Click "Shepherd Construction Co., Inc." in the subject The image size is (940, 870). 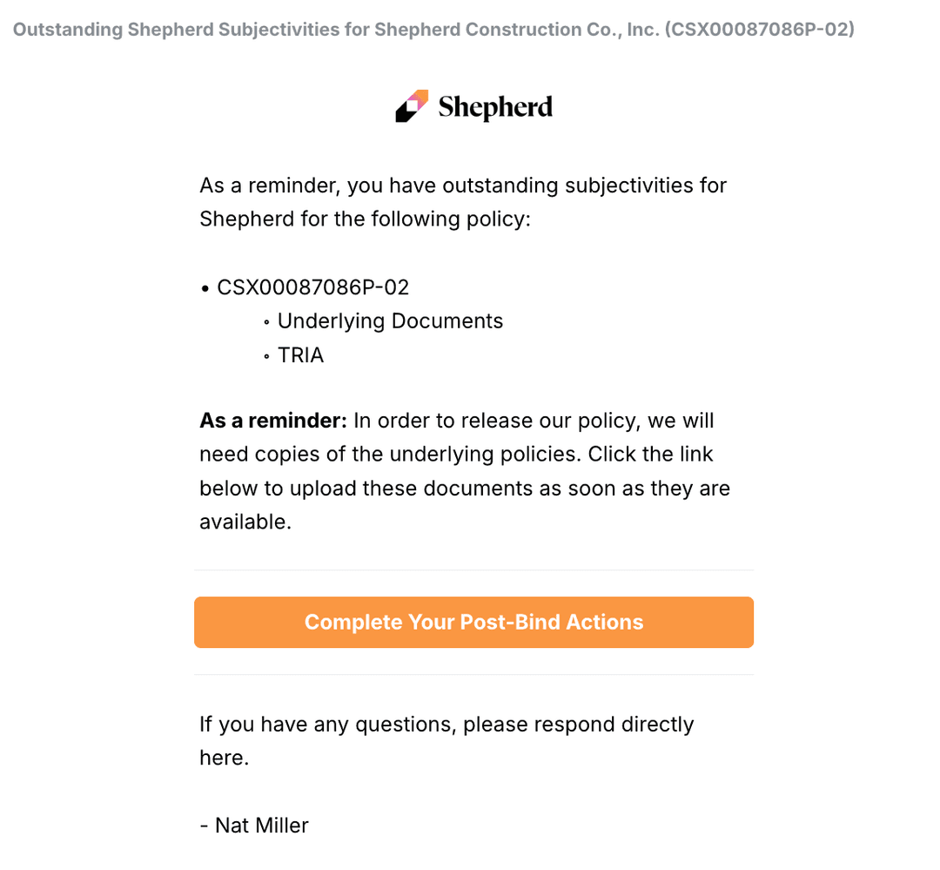[x=517, y=30]
